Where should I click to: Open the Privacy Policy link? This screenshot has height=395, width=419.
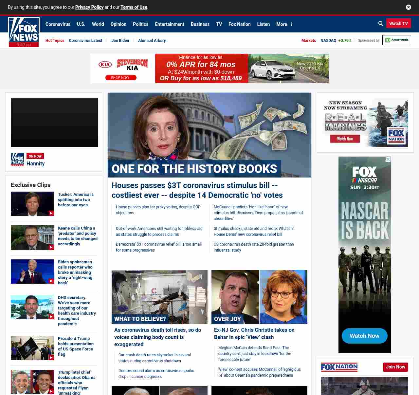[x=89, y=7]
